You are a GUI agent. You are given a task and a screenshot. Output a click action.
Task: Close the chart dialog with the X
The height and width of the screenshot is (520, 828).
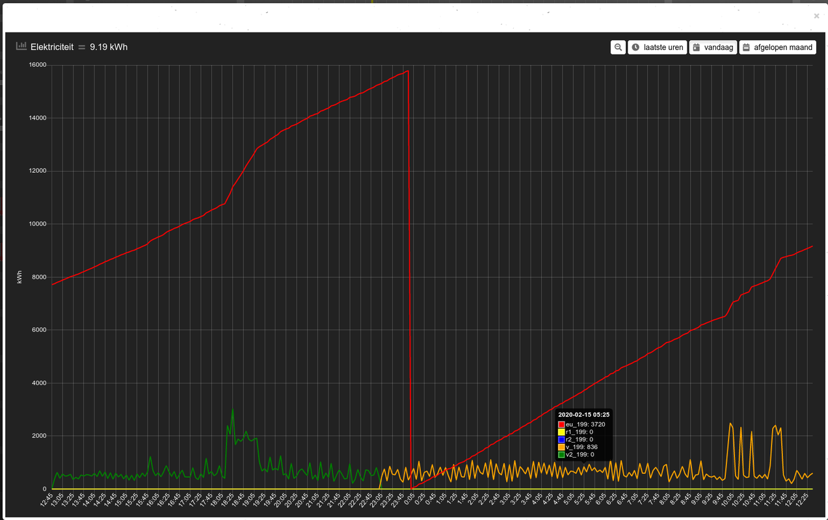click(x=817, y=16)
